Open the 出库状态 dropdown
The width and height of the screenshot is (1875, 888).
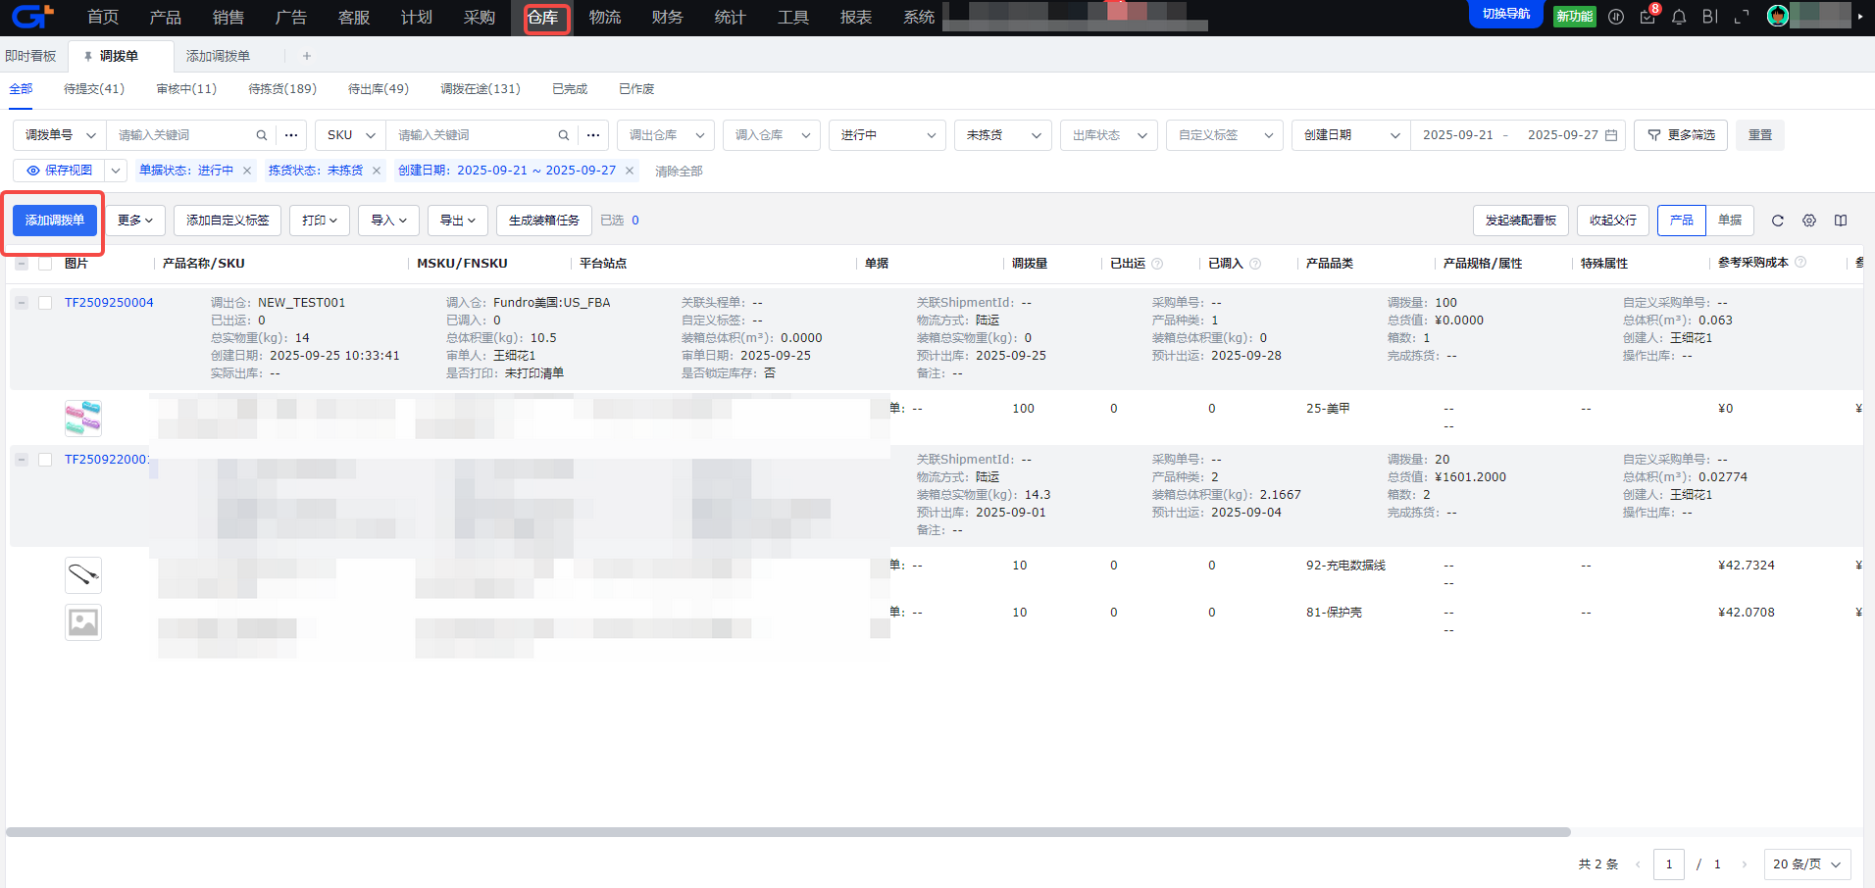pyautogui.click(x=1109, y=135)
